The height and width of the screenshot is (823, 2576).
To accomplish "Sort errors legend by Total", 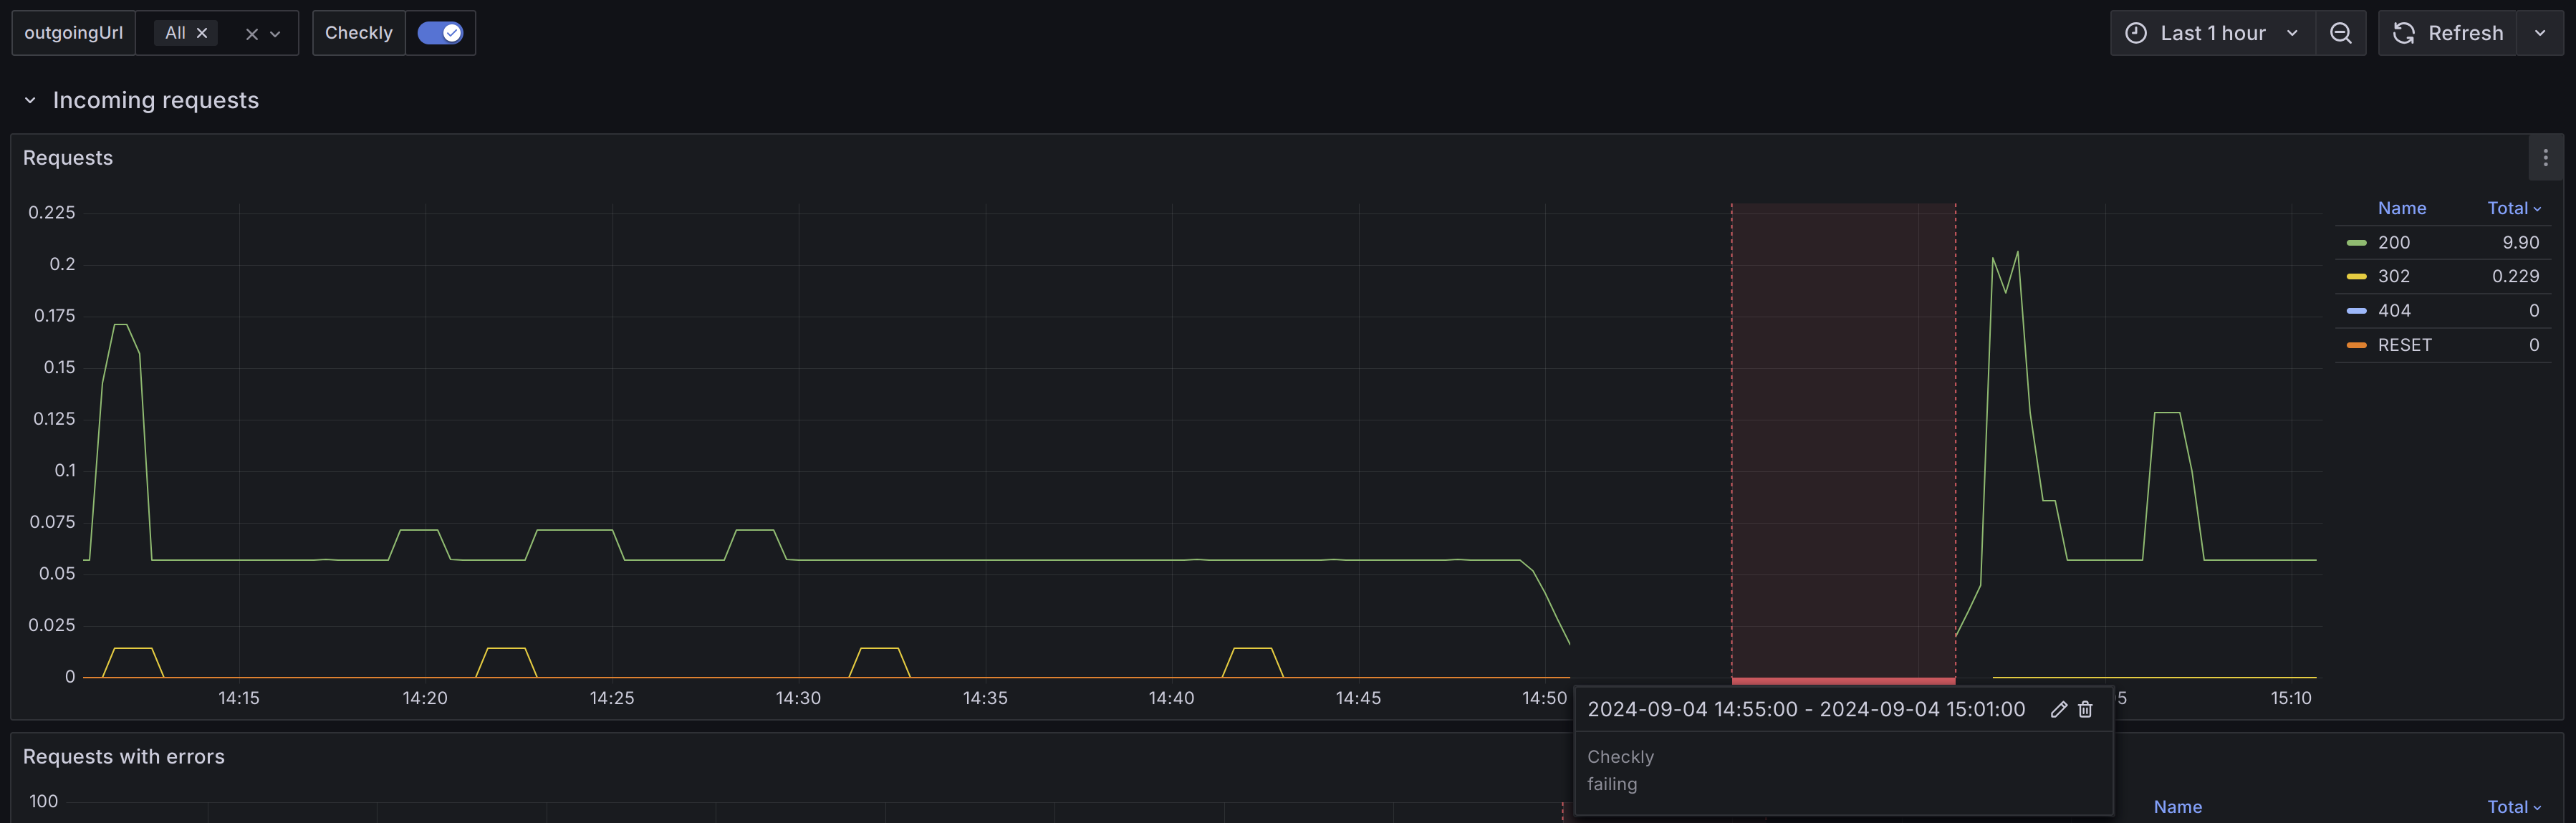I will point(2514,807).
